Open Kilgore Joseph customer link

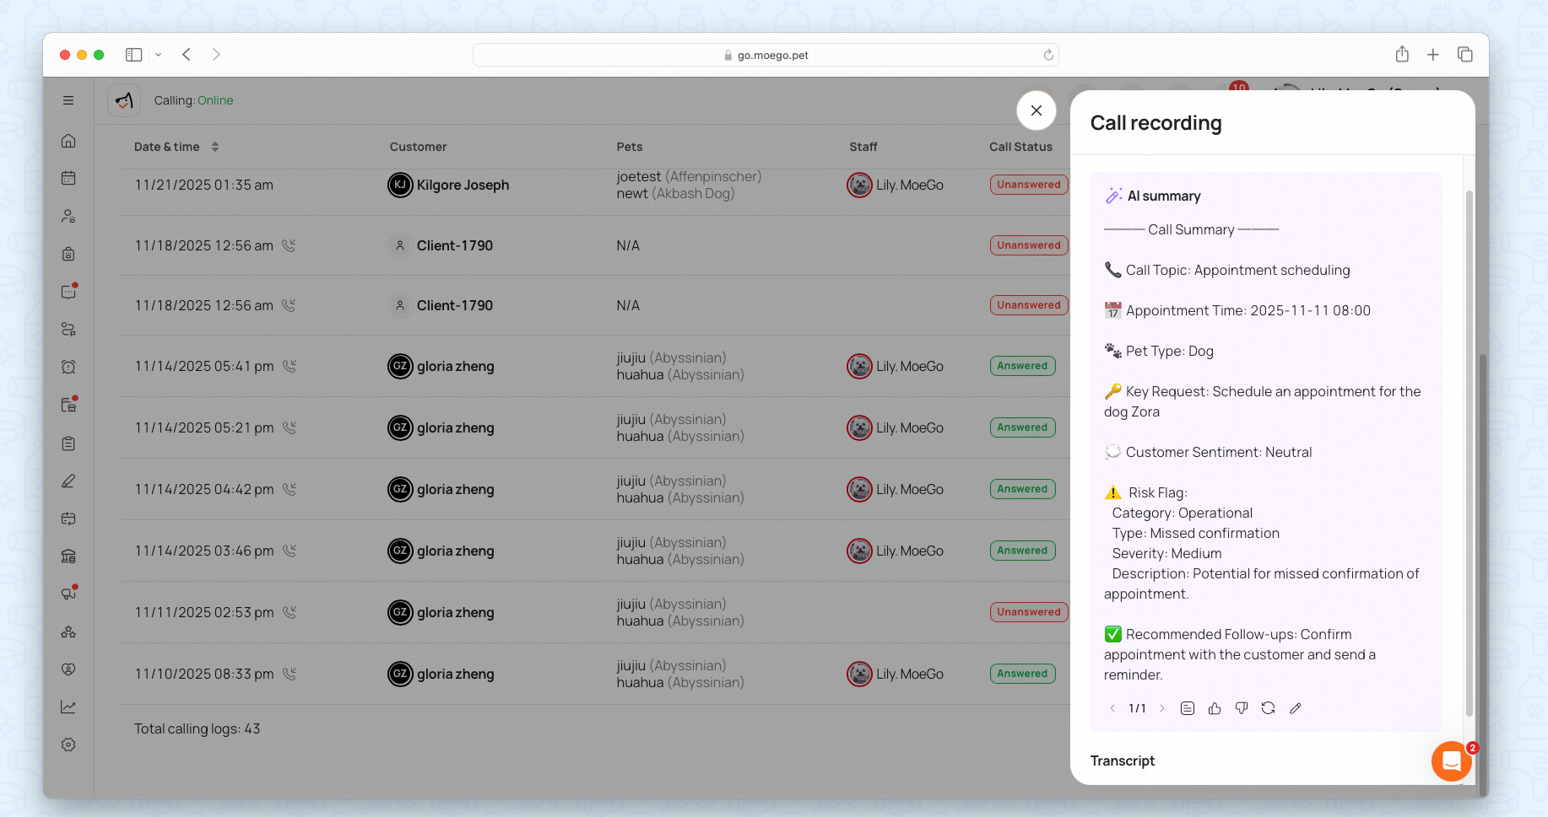click(463, 185)
